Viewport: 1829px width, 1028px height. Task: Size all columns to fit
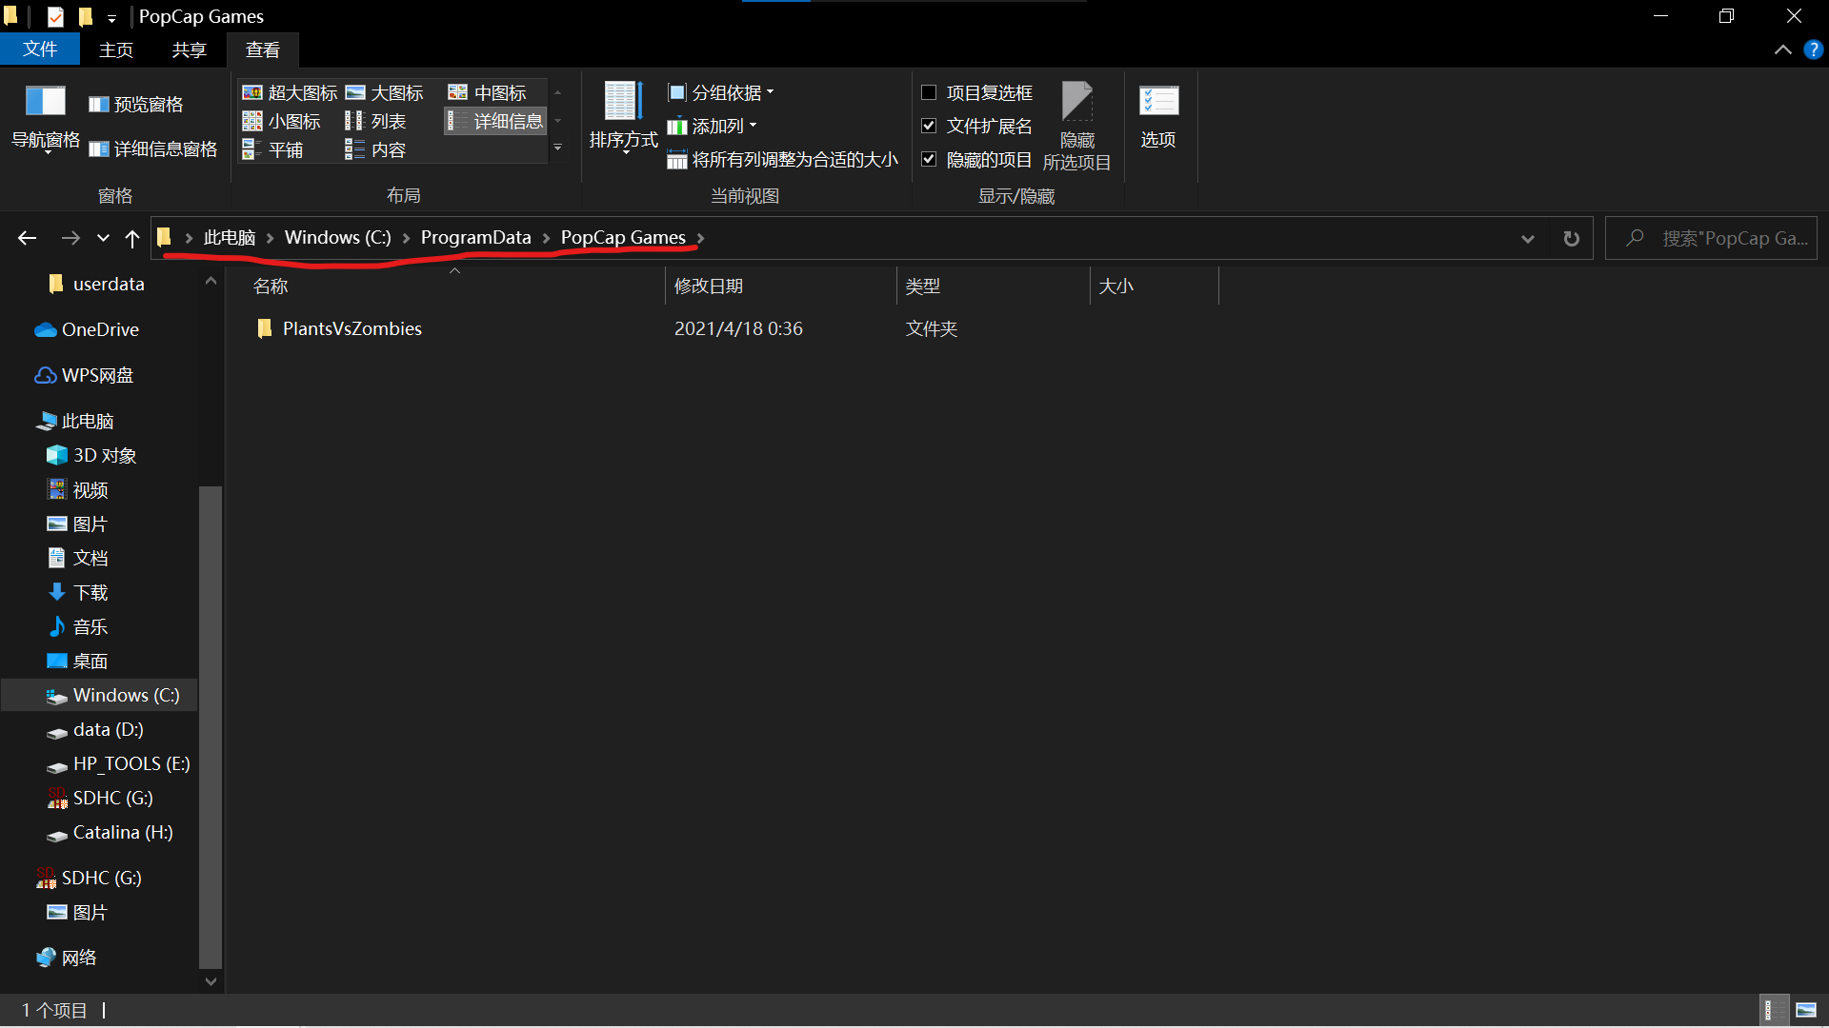(x=783, y=160)
